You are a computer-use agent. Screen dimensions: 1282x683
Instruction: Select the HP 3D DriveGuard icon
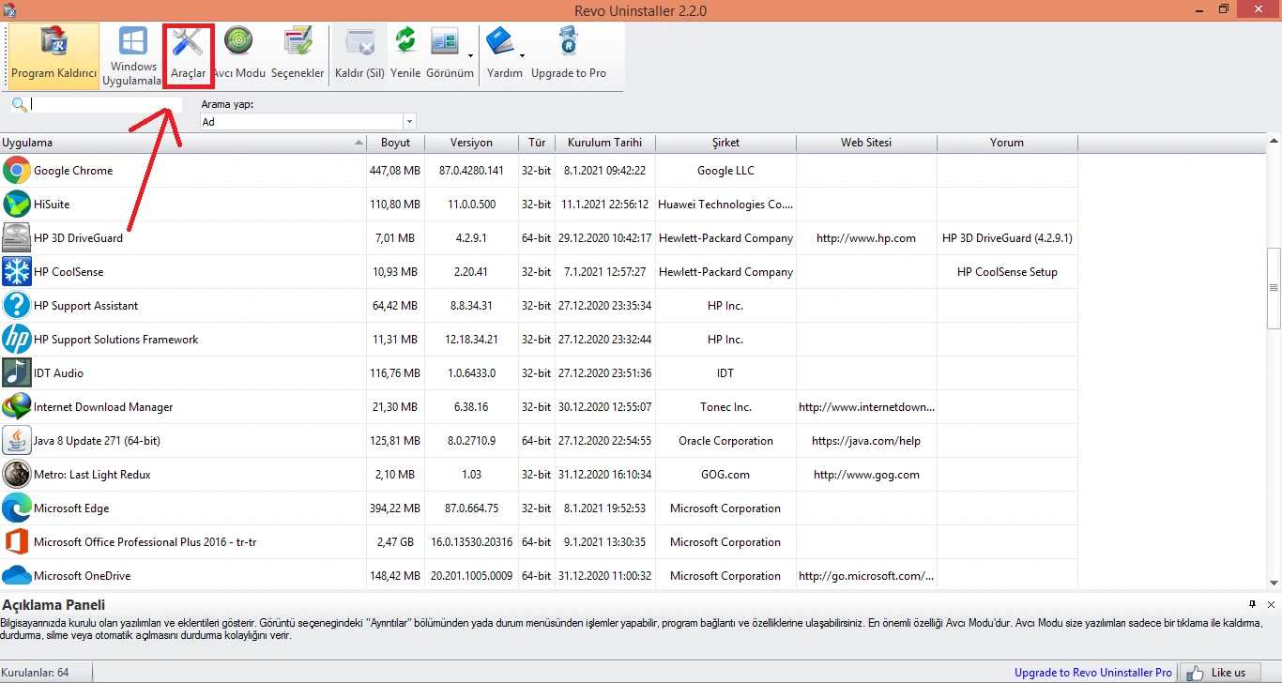click(17, 238)
